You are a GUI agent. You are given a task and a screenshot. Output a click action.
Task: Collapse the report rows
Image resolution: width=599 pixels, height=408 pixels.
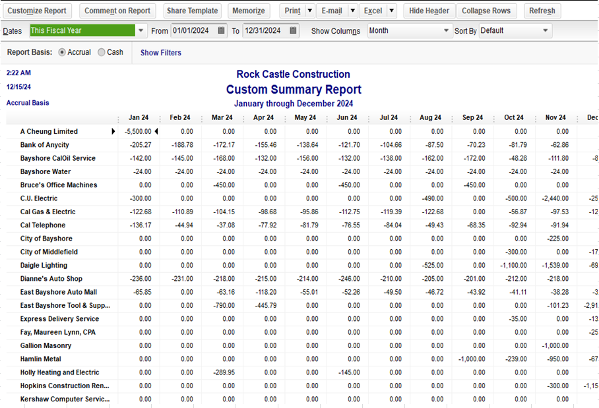[x=486, y=11]
